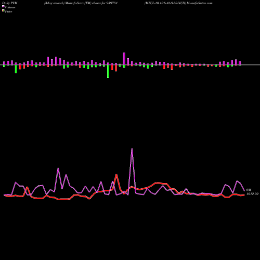Select the 'Price' legend label
The image size is (260, 260).
pyautogui.click(x=8, y=11)
